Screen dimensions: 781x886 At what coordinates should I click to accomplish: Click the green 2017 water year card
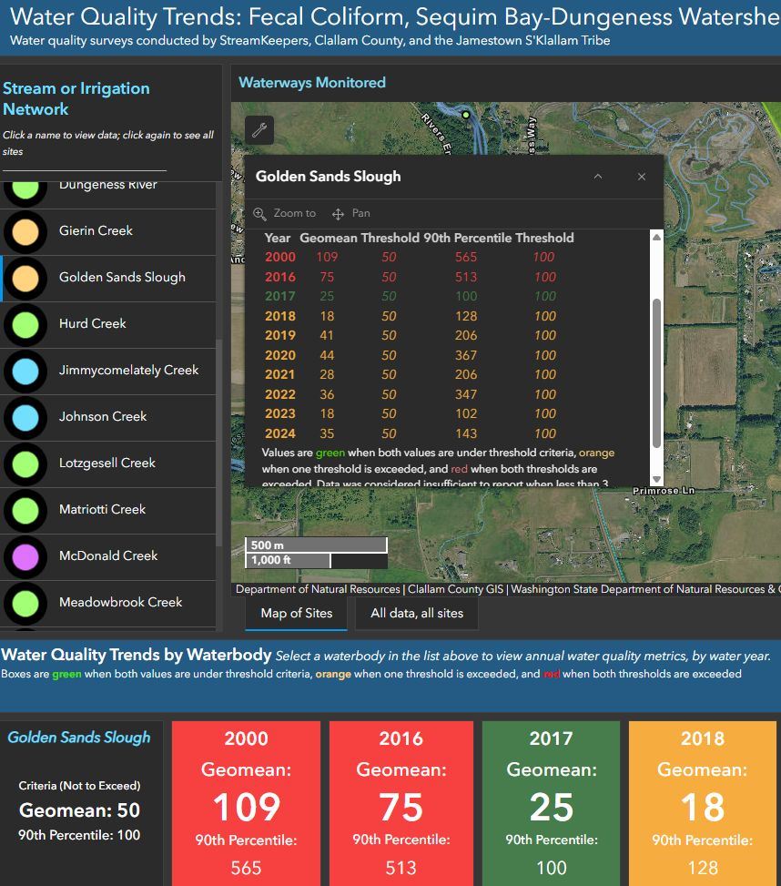551,803
